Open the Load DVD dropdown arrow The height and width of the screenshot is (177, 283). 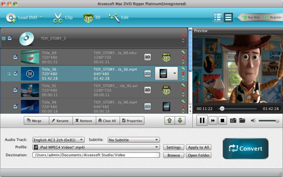pos(41,17)
